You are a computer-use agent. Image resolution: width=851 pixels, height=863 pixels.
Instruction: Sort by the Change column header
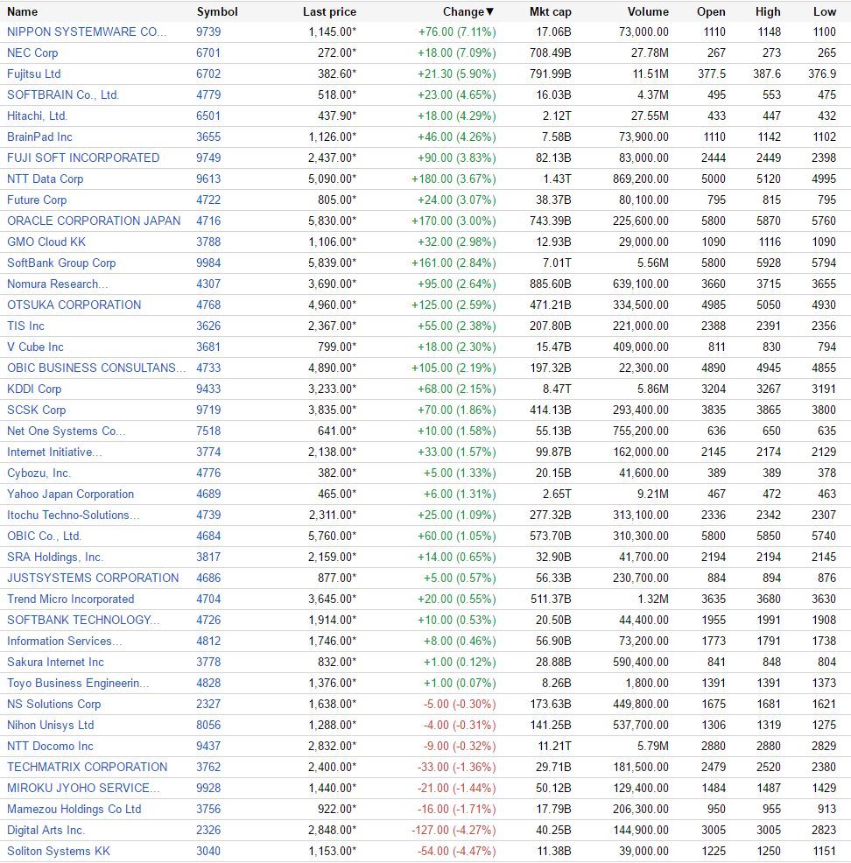pyautogui.click(x=468, y=11)
